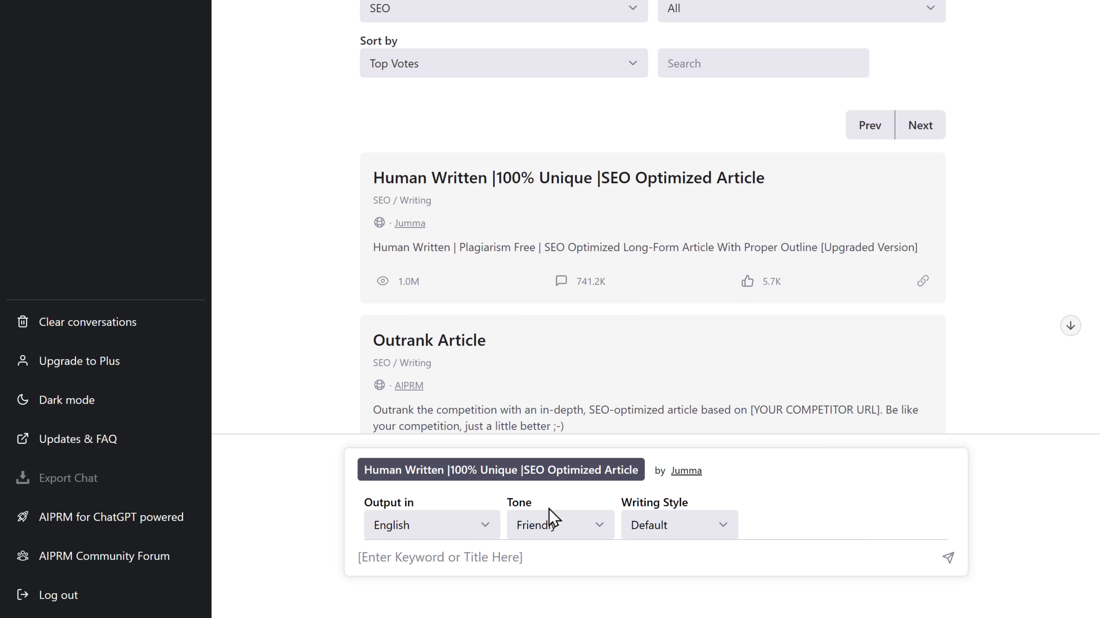Click the Log out arrow icon

click(x=23, y=595)
